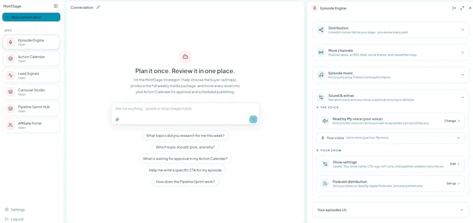Change the Read by My voice setting
The width and height of the screenshot is (473, 223).
[452, 121]
